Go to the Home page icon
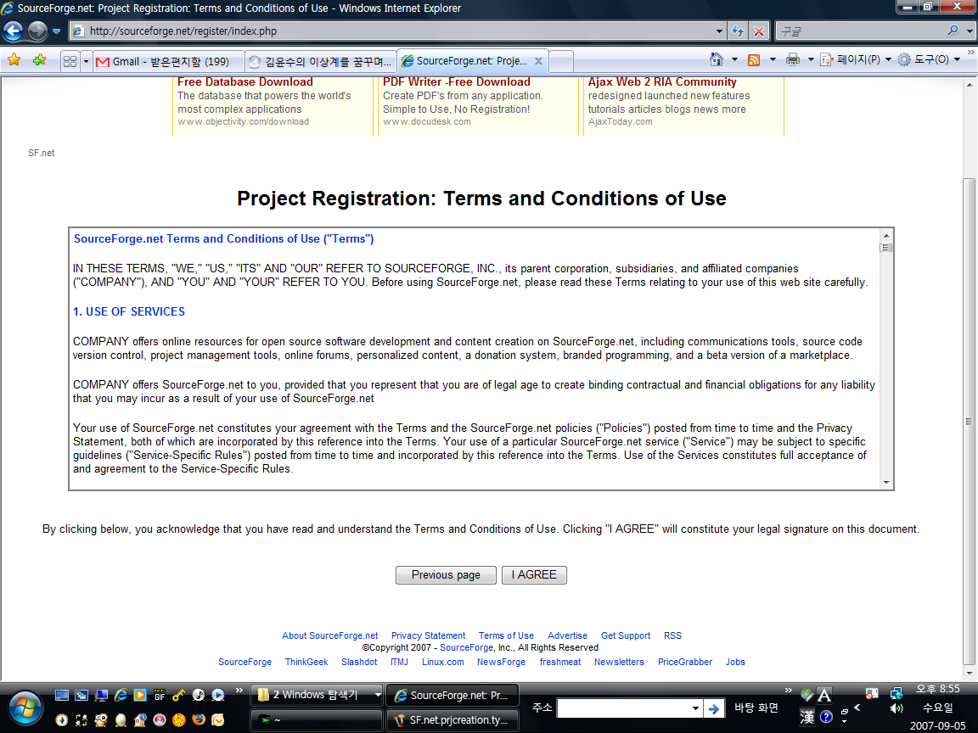The height and width of the screenshot is (733, 978). pyautogui.click(x=717, y=59)
